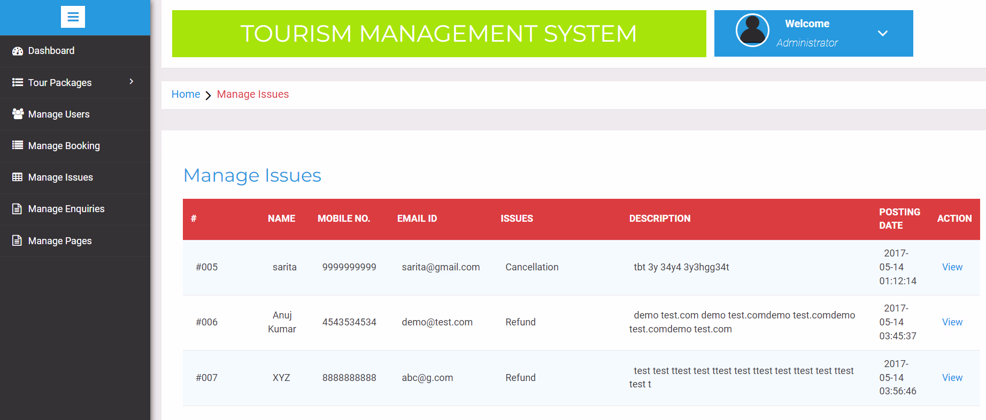
Task: Click posting date 2017-05-14 03:56:46
Action: click(898, 377)
